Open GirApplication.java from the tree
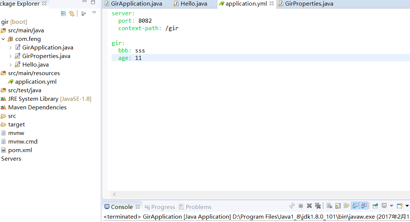This screenshot has width=410, height=222. coord(48,48)
